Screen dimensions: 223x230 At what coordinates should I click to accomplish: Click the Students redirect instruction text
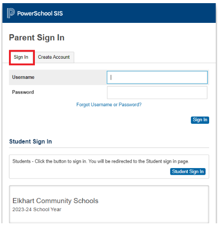[x=101, y=161]
